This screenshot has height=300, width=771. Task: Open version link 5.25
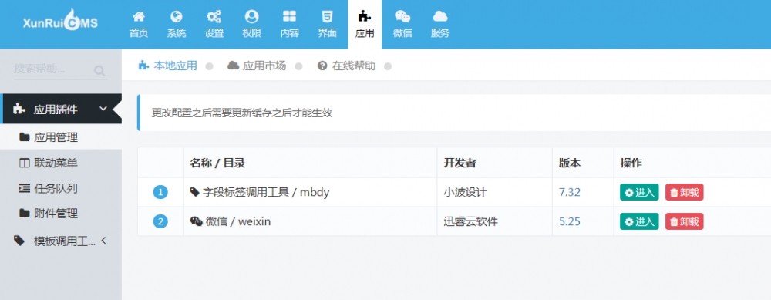tap(570, 222)
